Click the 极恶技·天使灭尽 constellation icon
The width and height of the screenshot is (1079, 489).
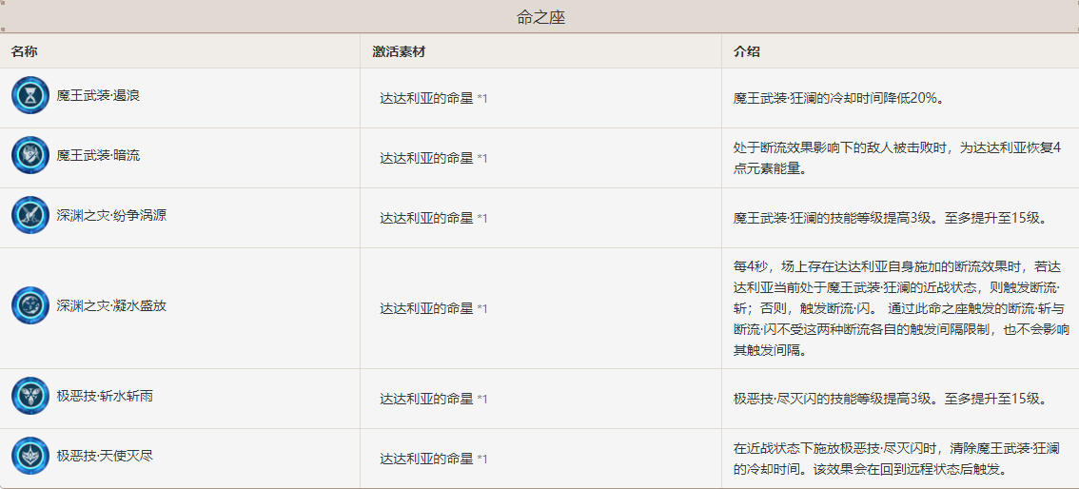point(30,456)
